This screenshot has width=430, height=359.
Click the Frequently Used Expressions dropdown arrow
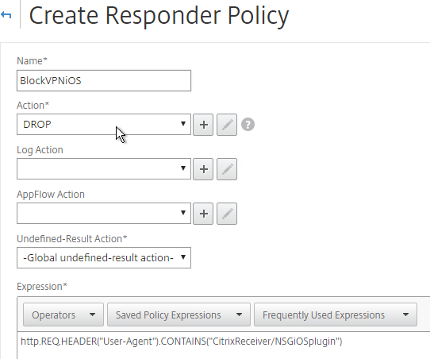pyautogui.click(x=405, y=315)
